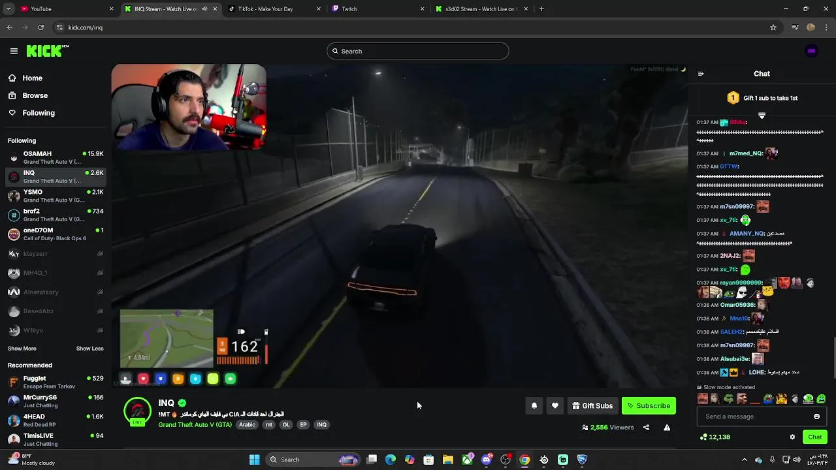The width and height of the screenshot is (836, 470).
Task: Toggle follow heart for INQ
Action: 555,406
